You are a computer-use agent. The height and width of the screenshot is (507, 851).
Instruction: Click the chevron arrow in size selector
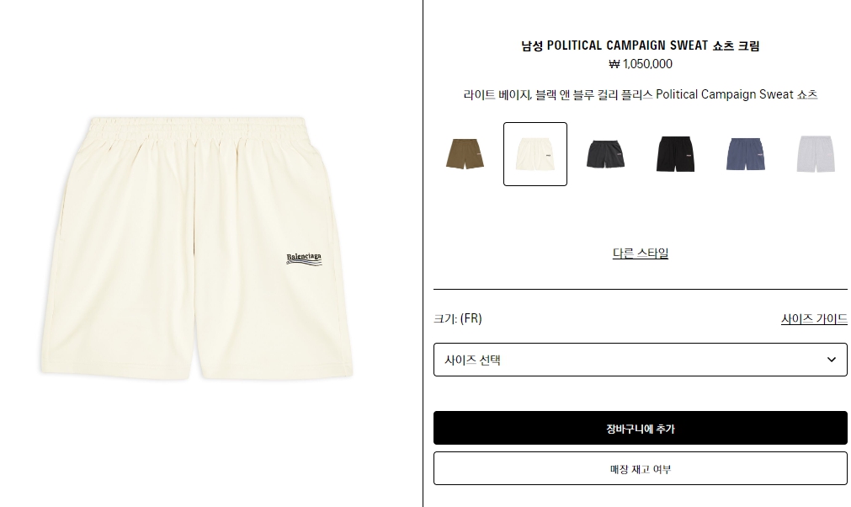click(x=831, y=360)
